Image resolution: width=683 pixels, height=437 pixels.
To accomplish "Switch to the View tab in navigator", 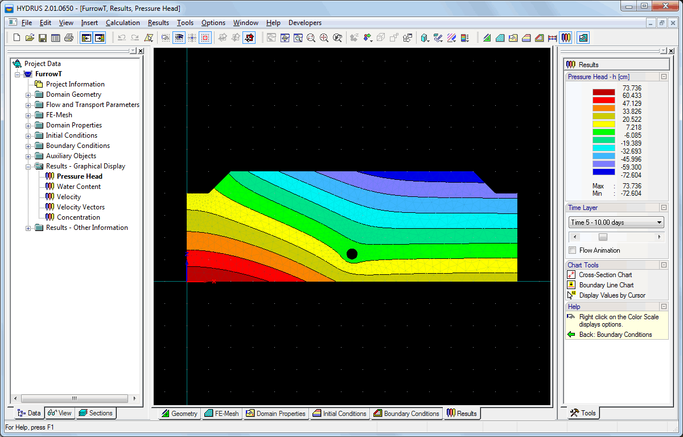I will pos(60,413).
